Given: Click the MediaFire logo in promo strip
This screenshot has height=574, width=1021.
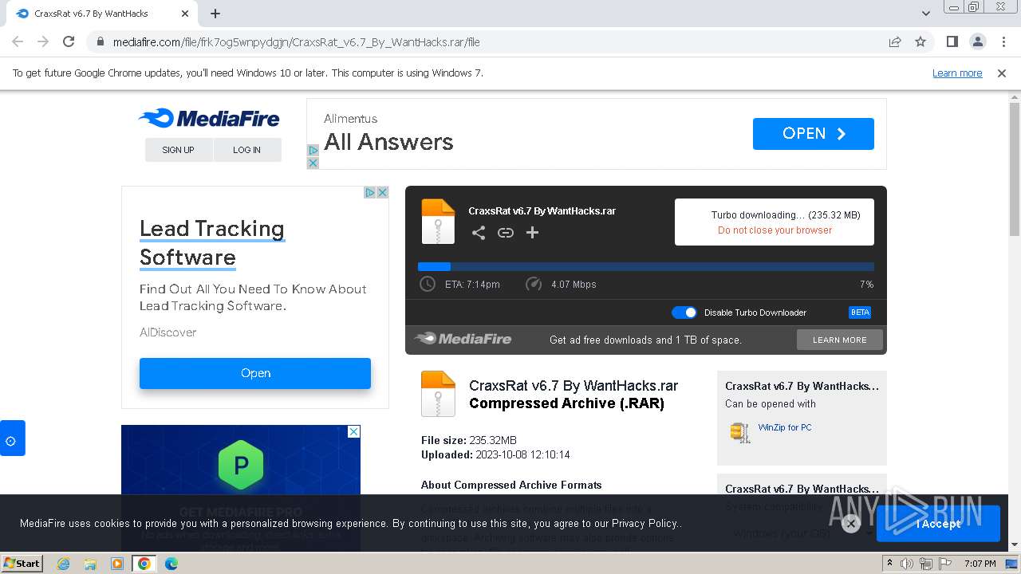Looking at the screenshot, I should coord(463,339).
